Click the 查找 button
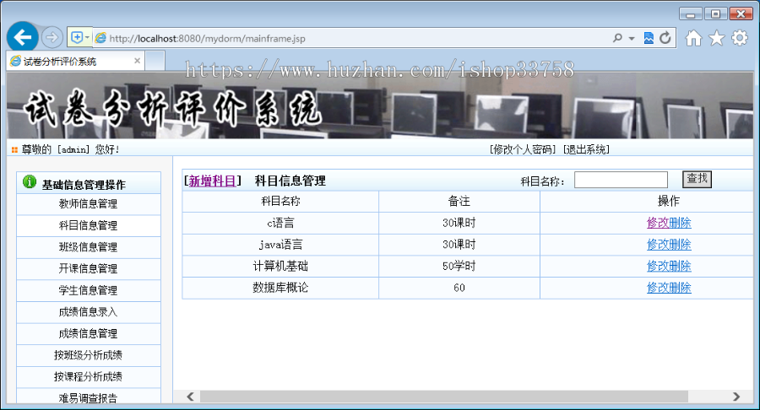The height and width of the screenshot is (410, 760). [697, 179]
